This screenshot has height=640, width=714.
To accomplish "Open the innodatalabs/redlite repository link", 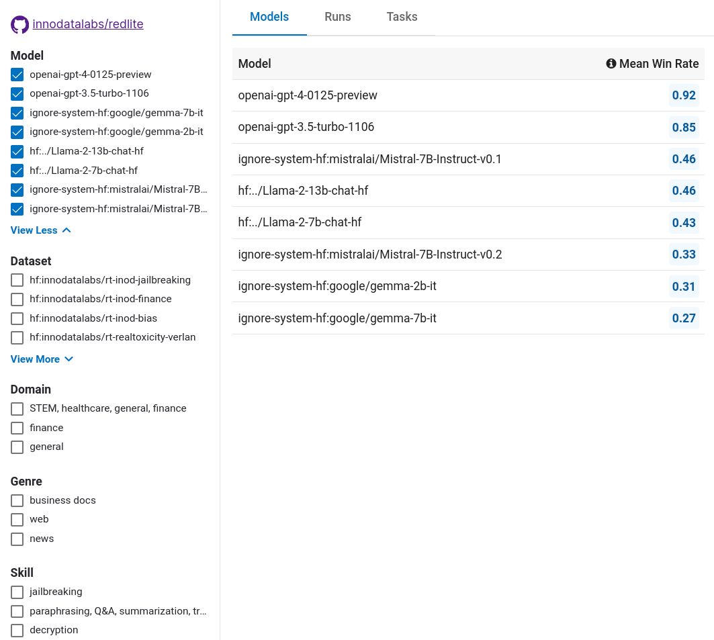I will (x=88, y=24).
